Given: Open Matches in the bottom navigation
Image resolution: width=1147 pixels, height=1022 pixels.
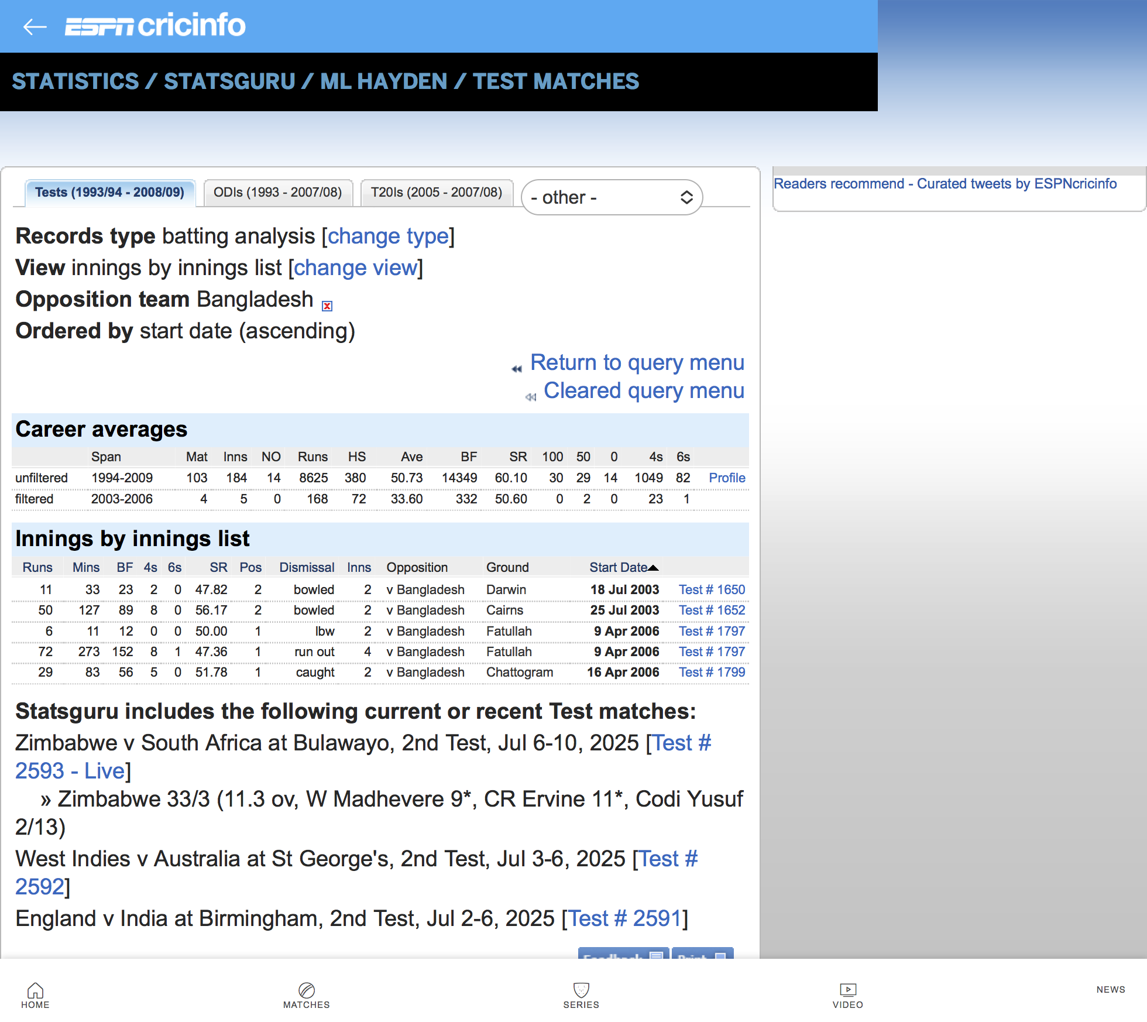Looking at the screenshot, I should pyautogui.click(x=307, y=995).
